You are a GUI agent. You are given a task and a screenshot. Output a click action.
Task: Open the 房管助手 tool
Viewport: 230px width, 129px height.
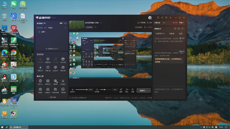click(48, 90)
